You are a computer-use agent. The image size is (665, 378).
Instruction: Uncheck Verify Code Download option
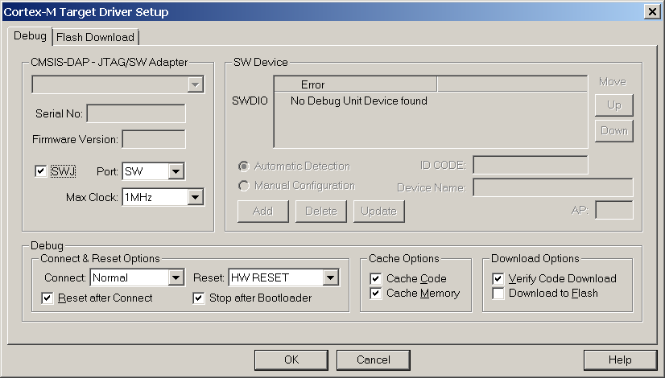tap(498, 279)
